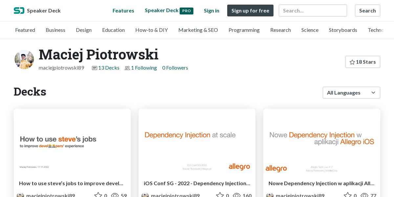Open the 0 Followers link
394x197 pixels.
(x=175, y=68)
